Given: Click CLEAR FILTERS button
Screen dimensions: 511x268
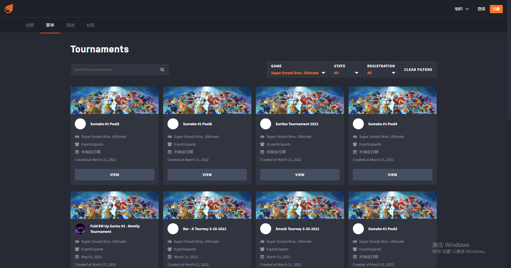Looking at the screenshot, I should 418,69.
